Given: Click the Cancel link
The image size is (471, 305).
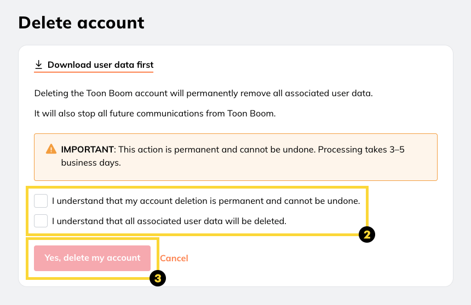Looking at the screenshot, I should tap(174, 258).
